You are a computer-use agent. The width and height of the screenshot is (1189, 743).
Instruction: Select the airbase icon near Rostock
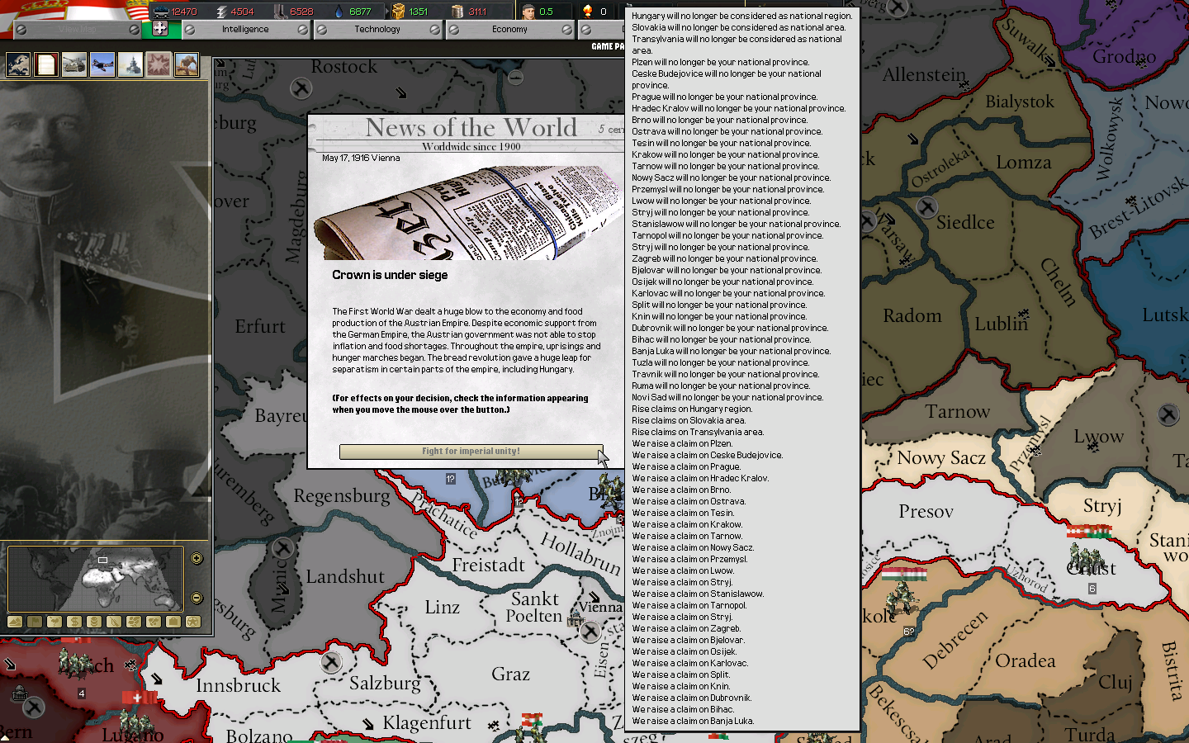[301, 88]
